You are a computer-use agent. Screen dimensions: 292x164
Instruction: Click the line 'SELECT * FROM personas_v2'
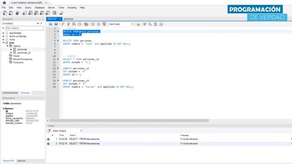[x=81, y=59]
